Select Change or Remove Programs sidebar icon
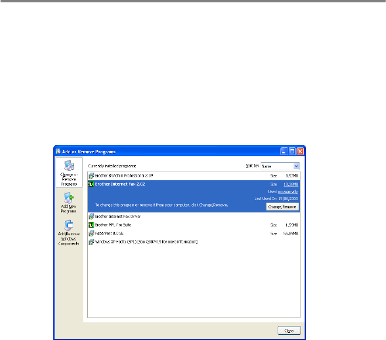This screenshot has width=386, height=340. pos(69,173)
